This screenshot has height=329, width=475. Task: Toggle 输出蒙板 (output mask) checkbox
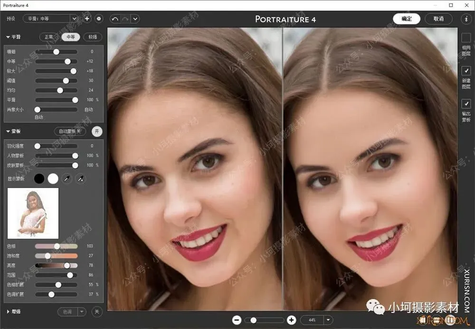tap(466, 104)
